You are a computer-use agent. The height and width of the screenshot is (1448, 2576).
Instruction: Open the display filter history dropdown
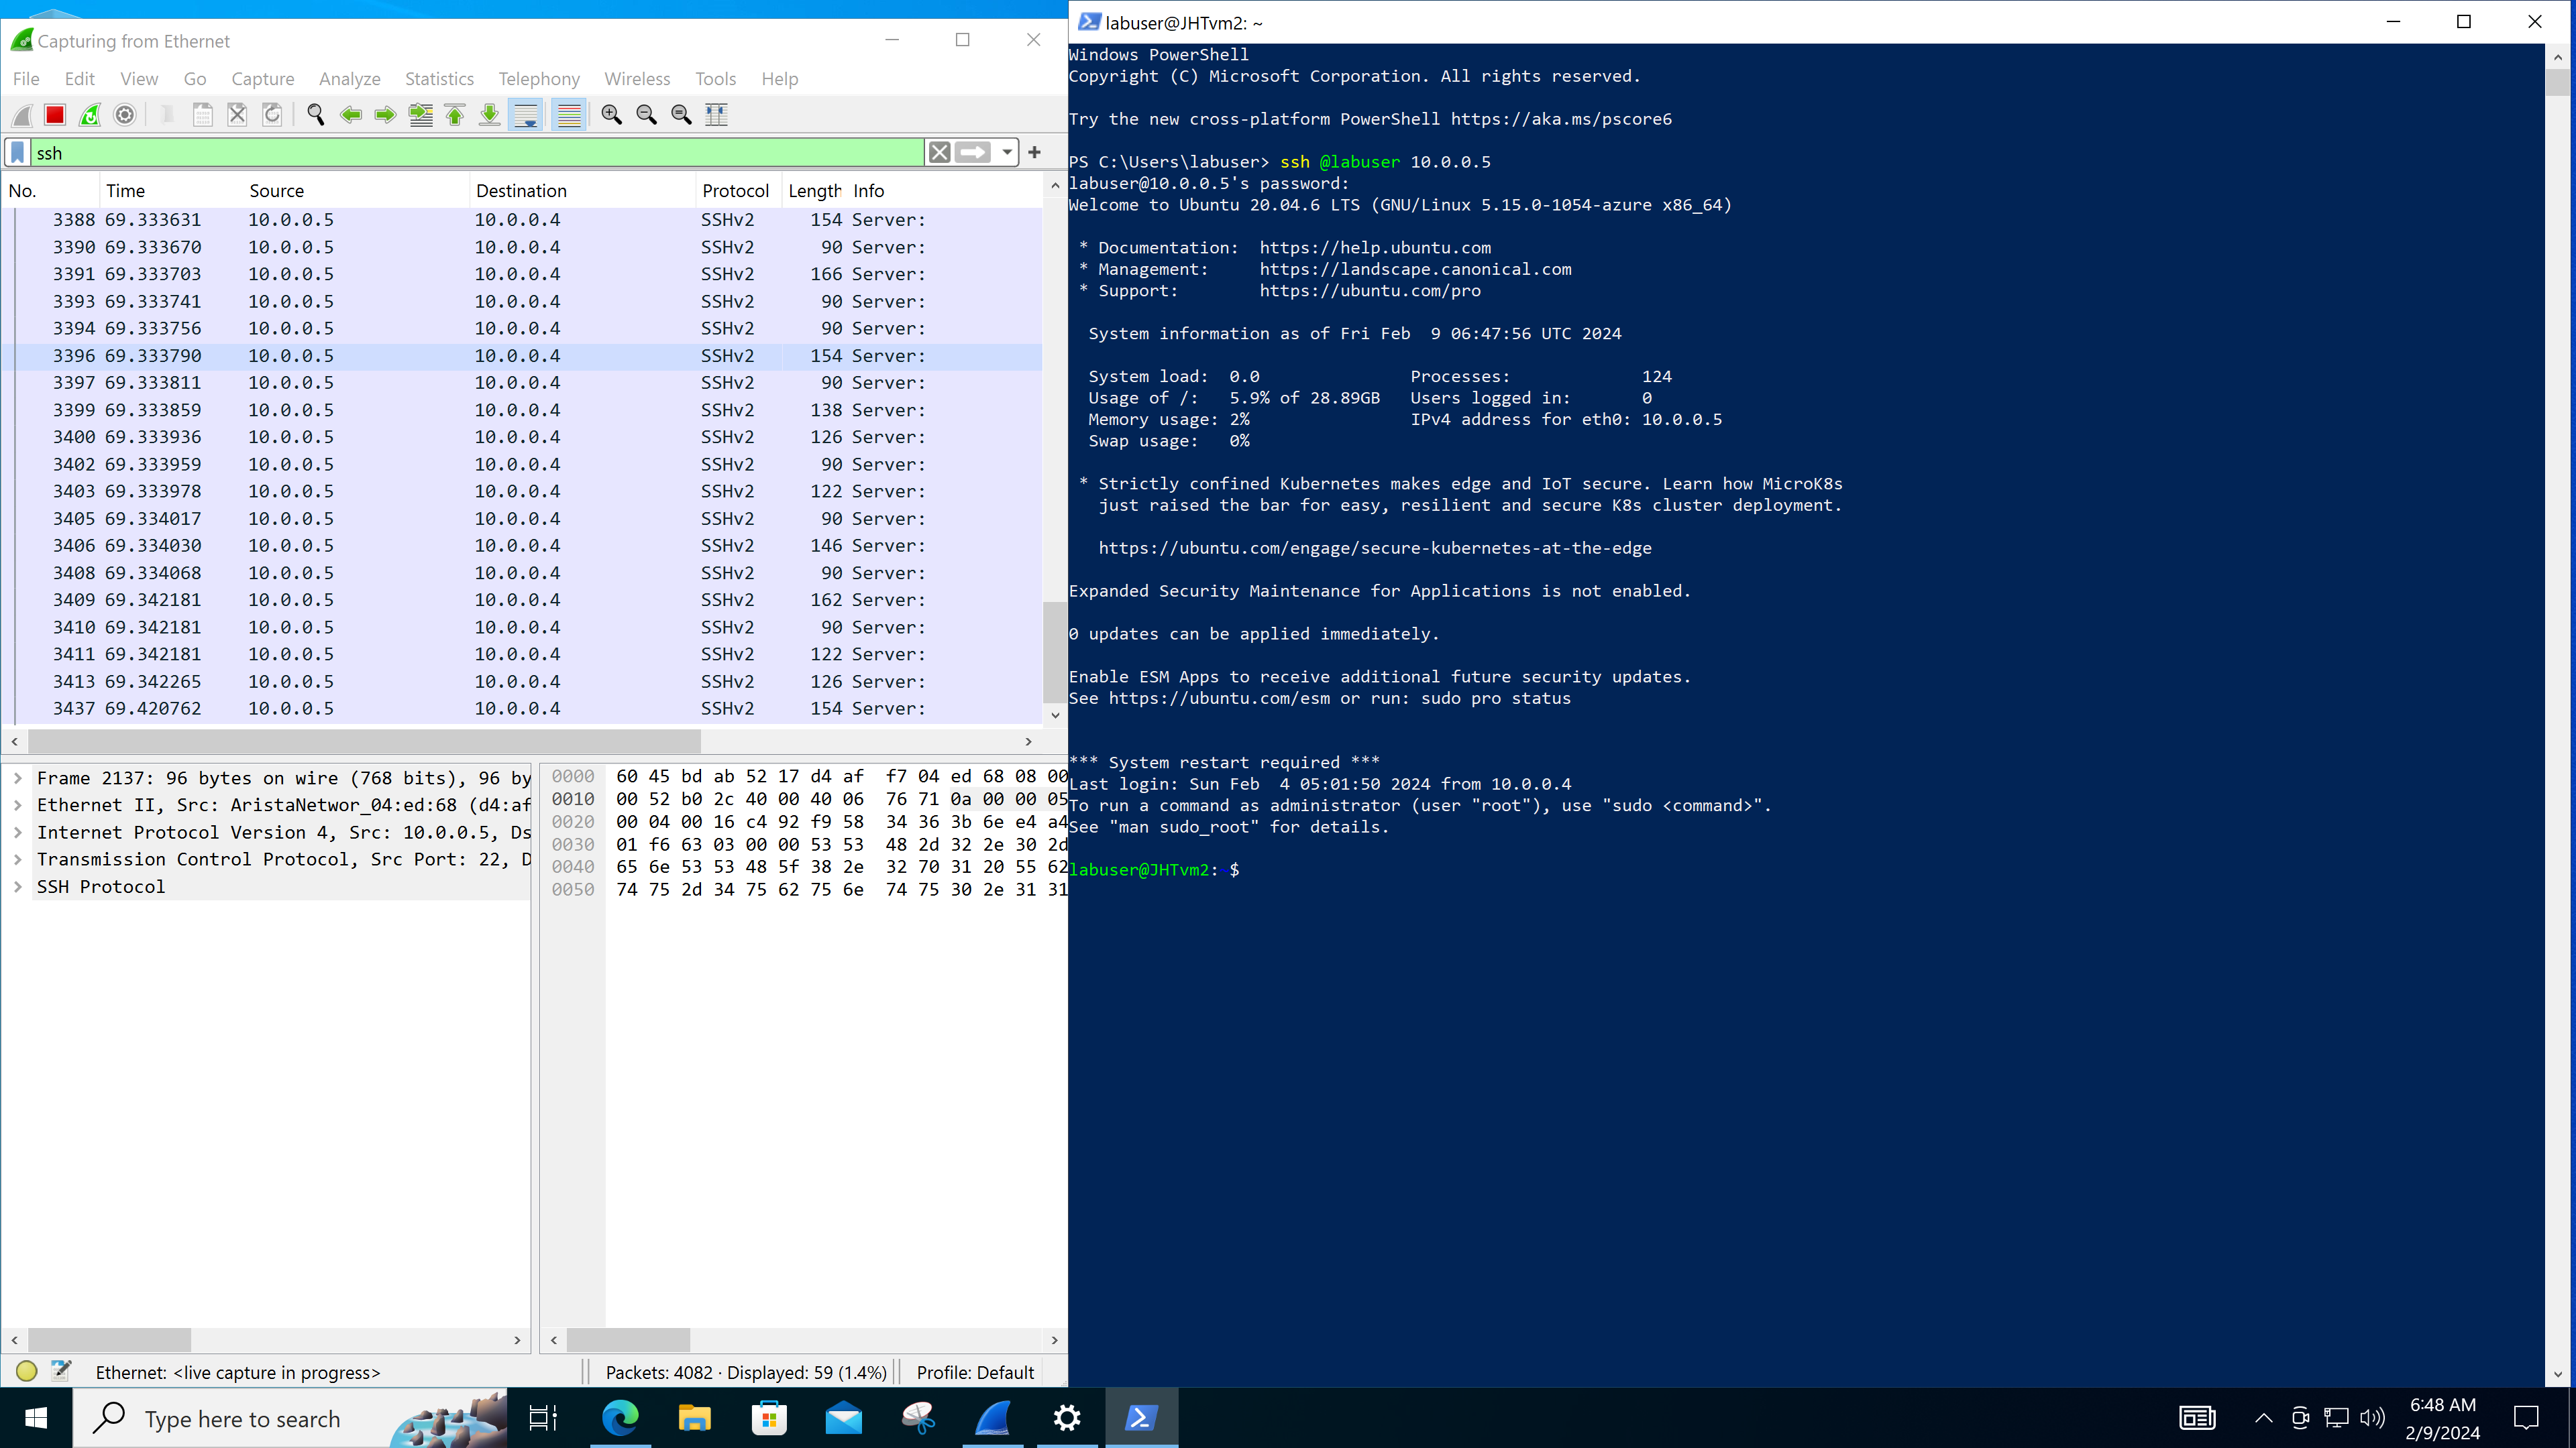point(1007,152)
